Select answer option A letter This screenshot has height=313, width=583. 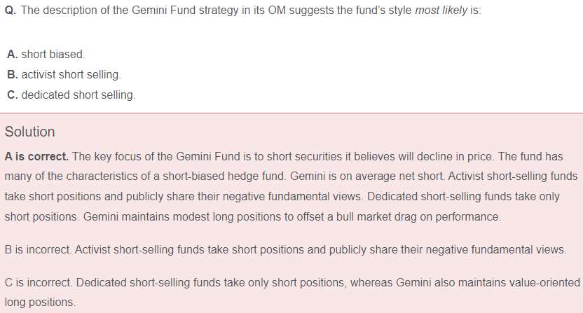(x=13, y=55)
